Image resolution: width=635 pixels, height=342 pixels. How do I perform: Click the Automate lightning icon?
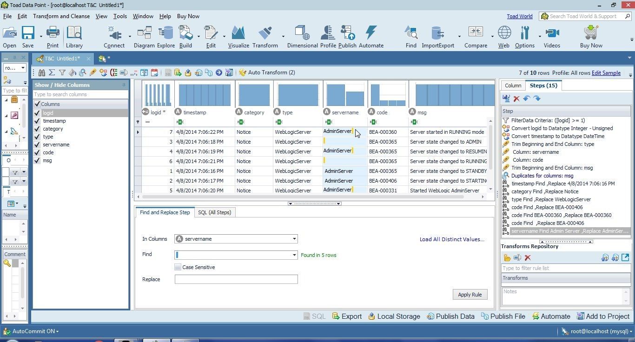pos(371,33)
